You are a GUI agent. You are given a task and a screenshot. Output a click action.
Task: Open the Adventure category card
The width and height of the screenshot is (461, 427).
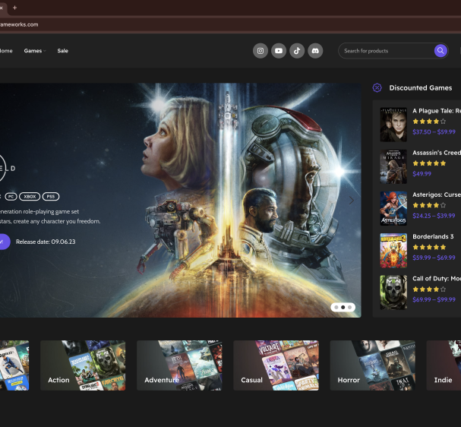point(179,365)
